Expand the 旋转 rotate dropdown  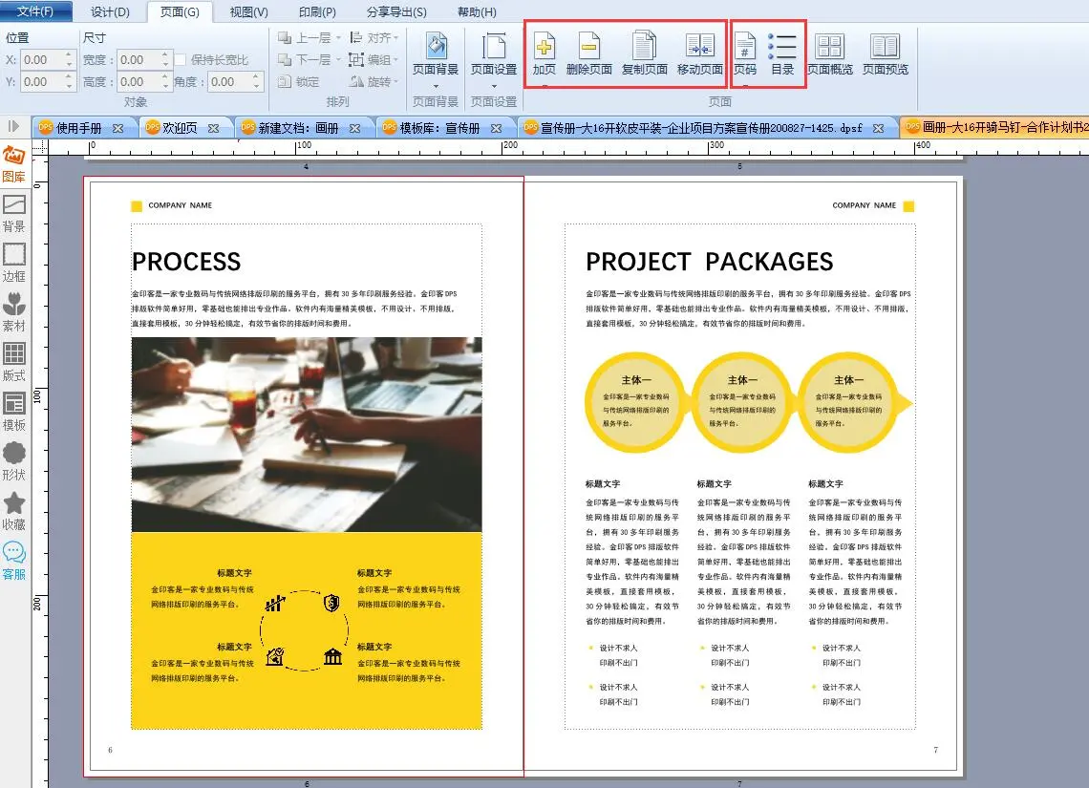[395, 82]
